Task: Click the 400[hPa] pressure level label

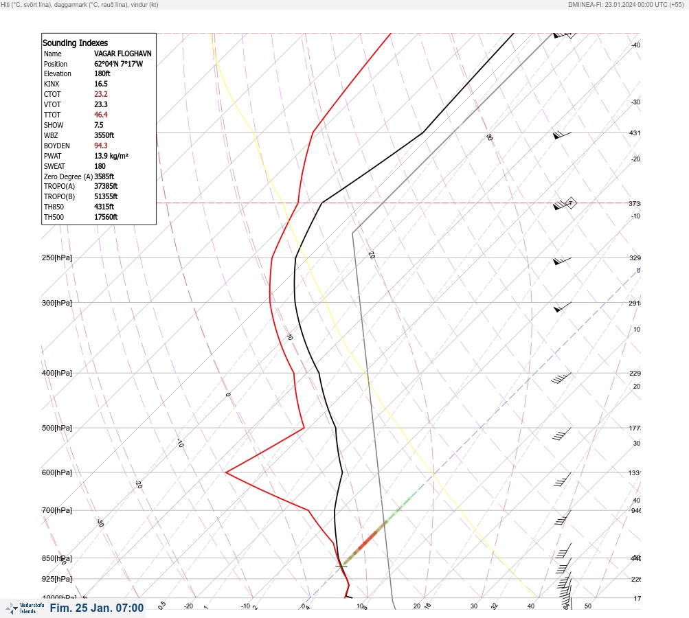Action: (57, 374)
